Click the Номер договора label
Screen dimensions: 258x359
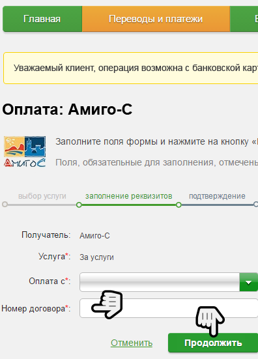point(36,309)
